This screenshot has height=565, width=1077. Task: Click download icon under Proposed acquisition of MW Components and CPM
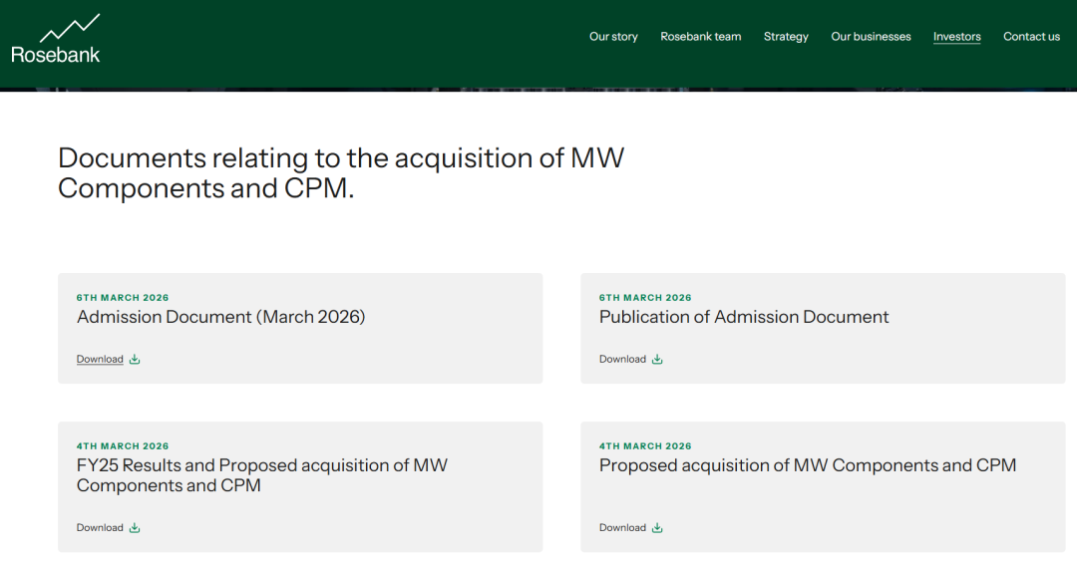coord(657,528)
